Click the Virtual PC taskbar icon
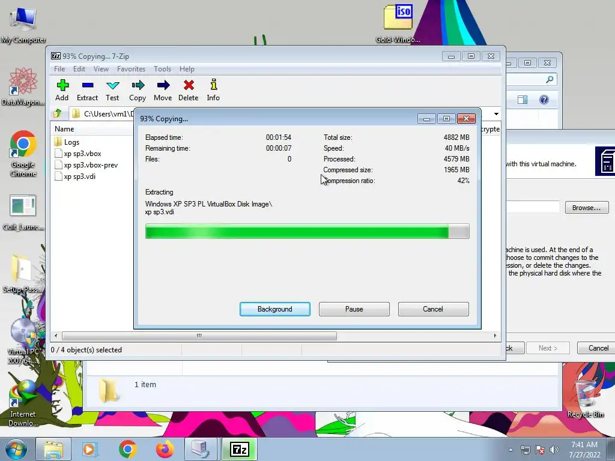This screenshot has height=461, width=615. 201,449
